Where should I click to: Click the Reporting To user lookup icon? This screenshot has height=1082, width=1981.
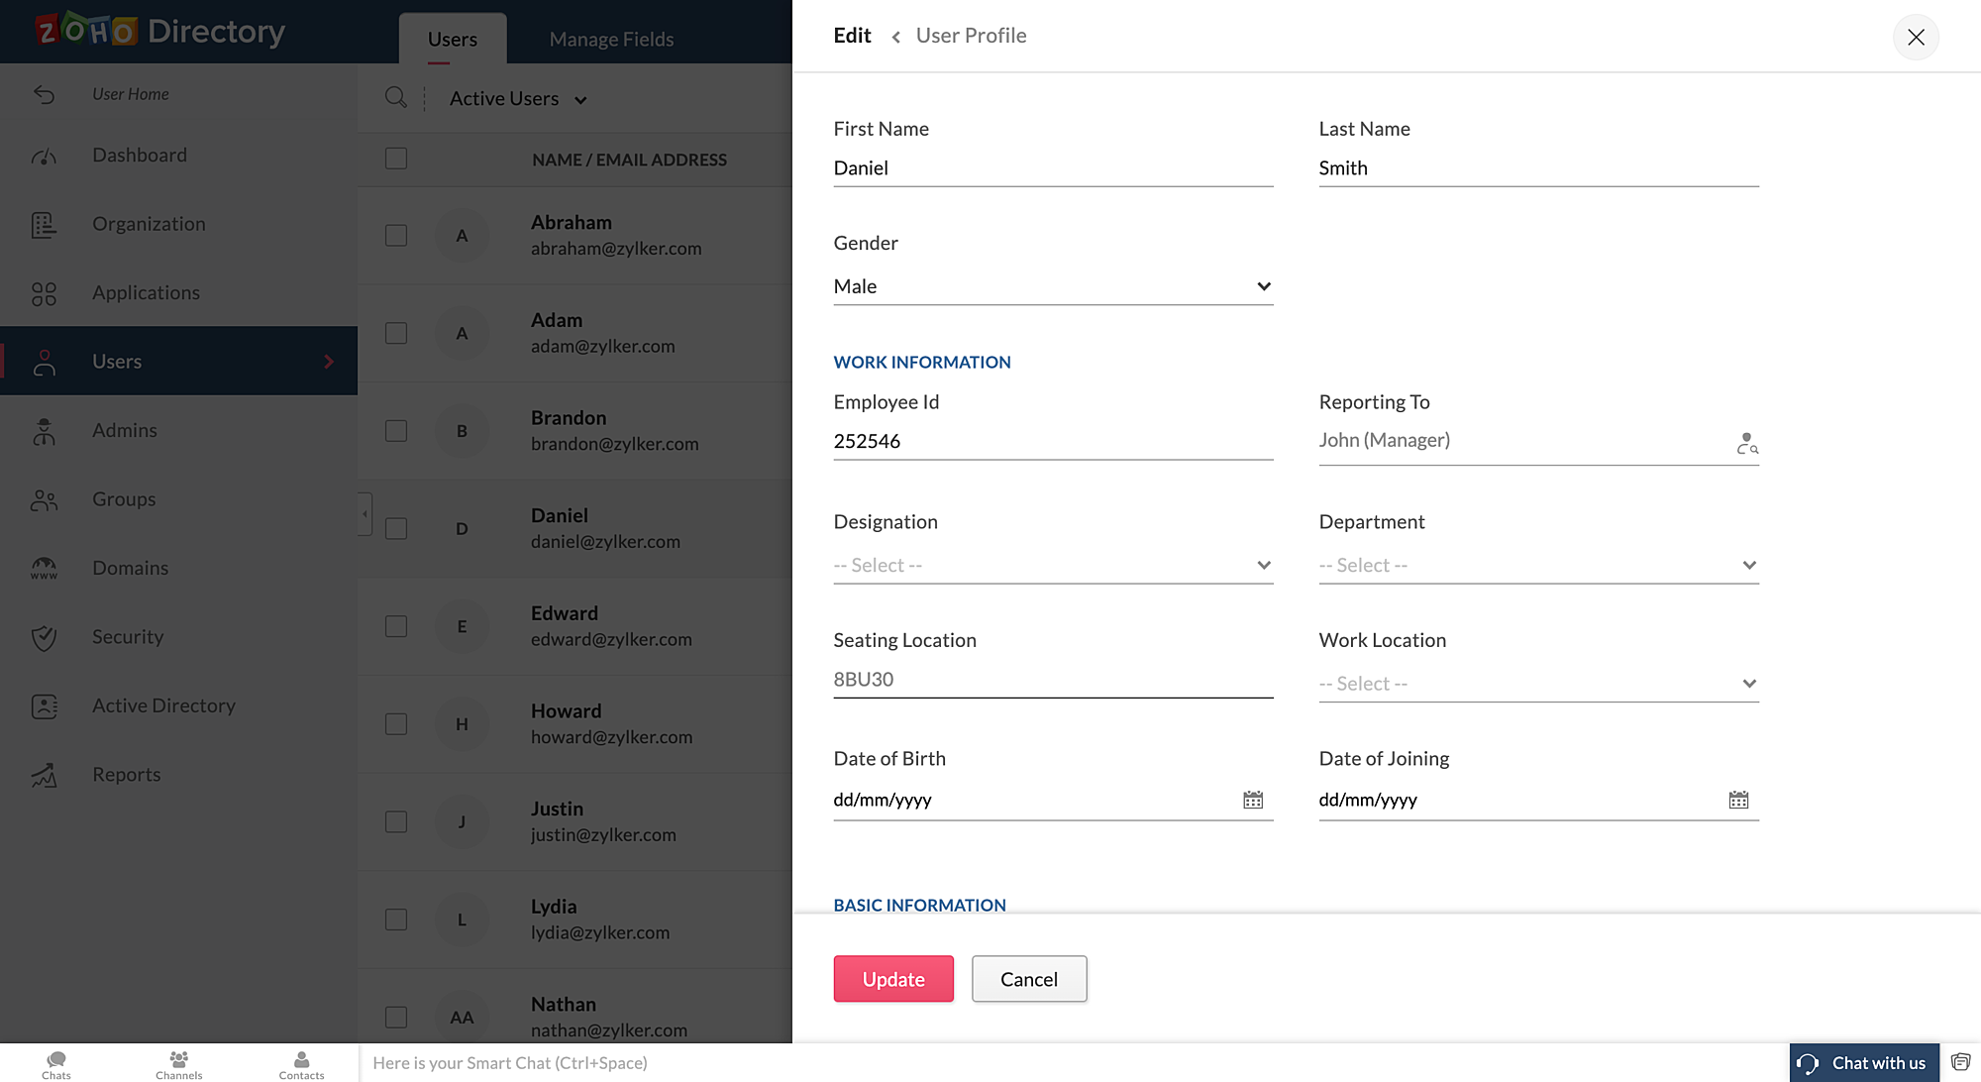point(1746,443)
